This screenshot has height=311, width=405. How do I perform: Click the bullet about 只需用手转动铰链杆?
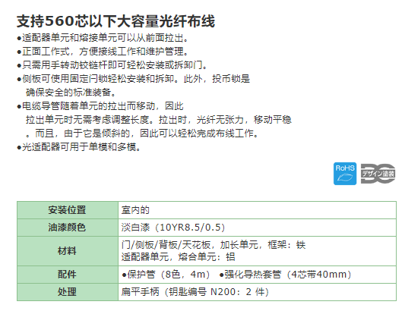tap(112, 65)
